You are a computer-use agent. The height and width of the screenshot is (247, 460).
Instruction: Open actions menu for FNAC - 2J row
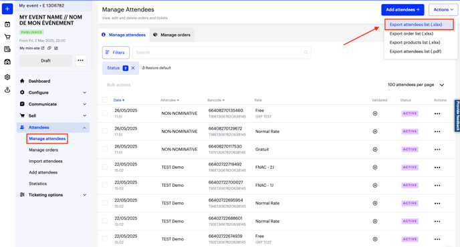pos(437,168)
